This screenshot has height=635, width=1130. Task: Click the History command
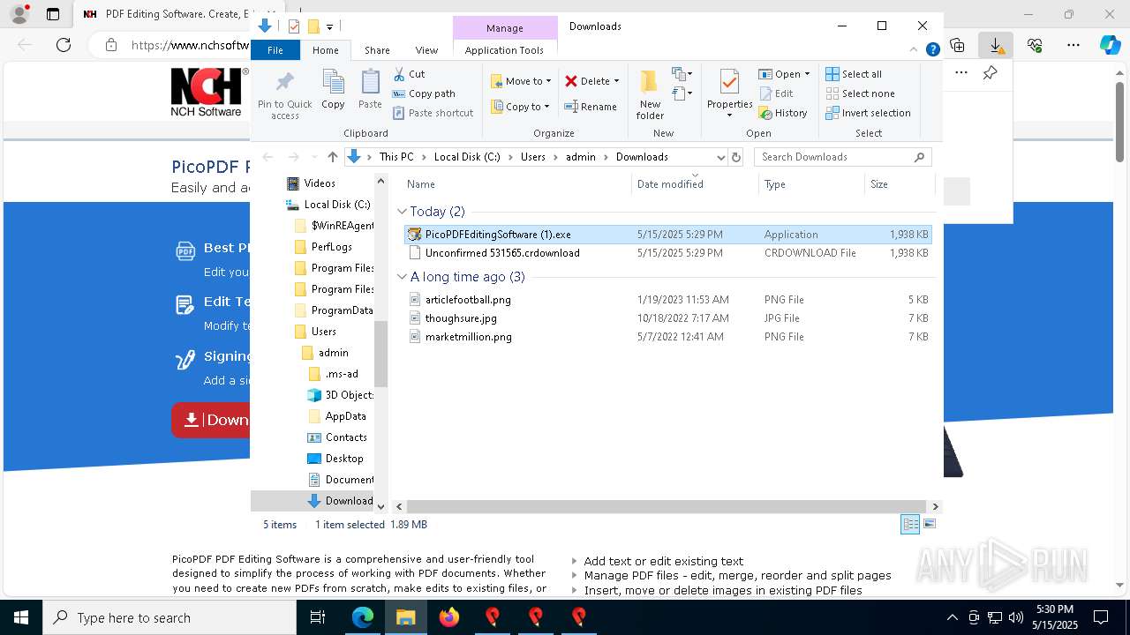pyautogui.click(x=783, y=113)
